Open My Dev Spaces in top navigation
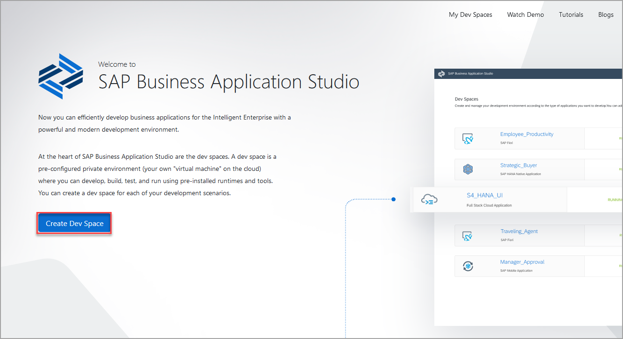This screenshot has height=339, width=623. (470, 14)
